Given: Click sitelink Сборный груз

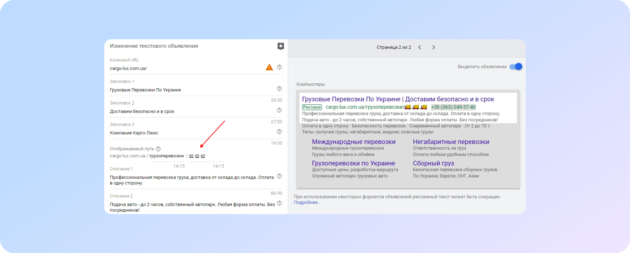Looking at the screenshot, I should [x=433, y=163].
